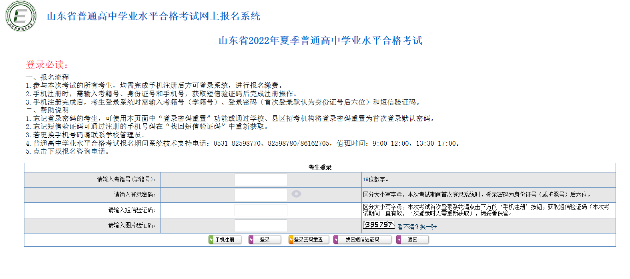Open 找回短信验证码 to recover SMS code
The height and width of the screenshot is (279, 630).
coord(362,239)
